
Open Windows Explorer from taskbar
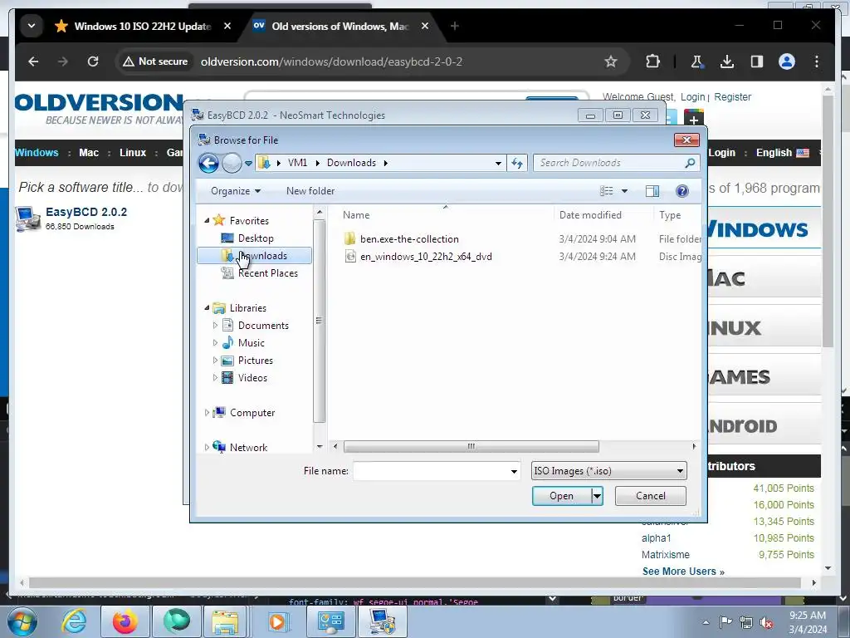point(225,621)
